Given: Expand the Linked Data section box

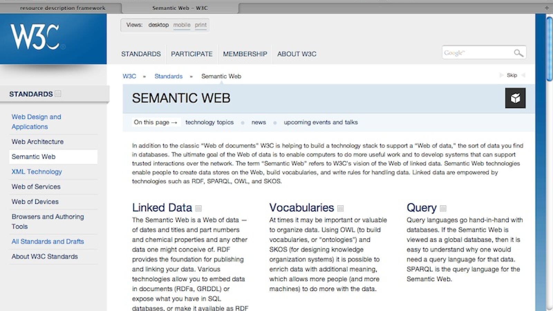Looking at the screenshot, I should tap(198, 208).
